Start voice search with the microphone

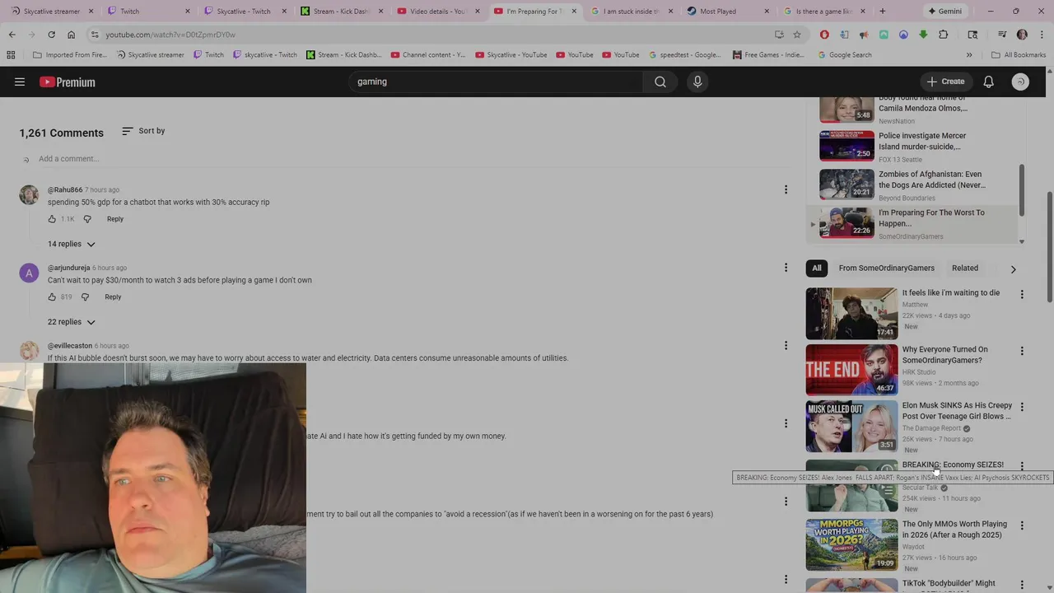[697, 82]
